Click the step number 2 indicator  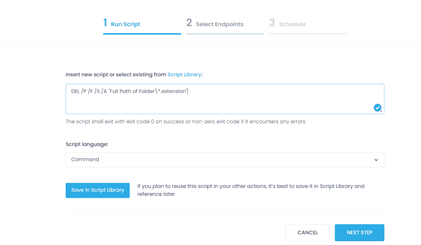click(x=189, y=23)
